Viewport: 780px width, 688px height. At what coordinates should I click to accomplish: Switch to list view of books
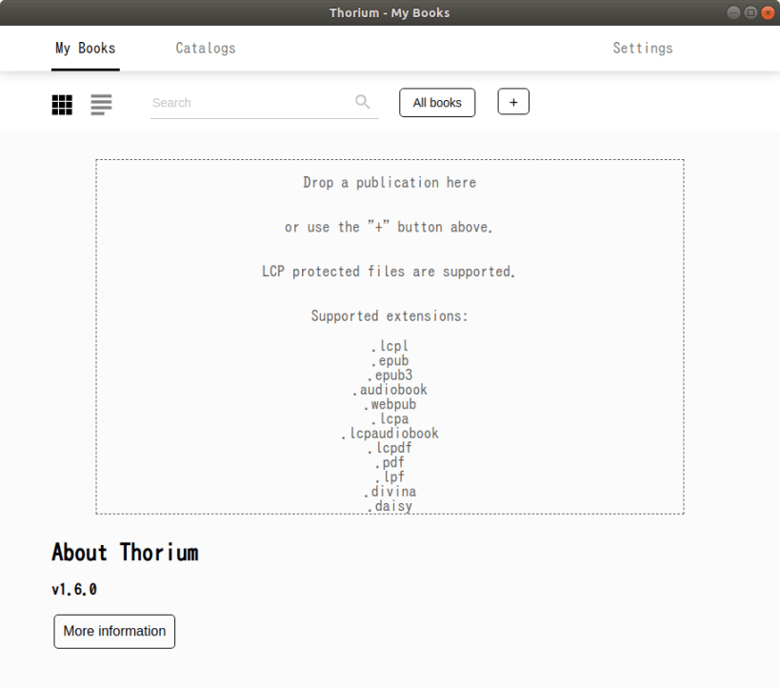point(101,105)
